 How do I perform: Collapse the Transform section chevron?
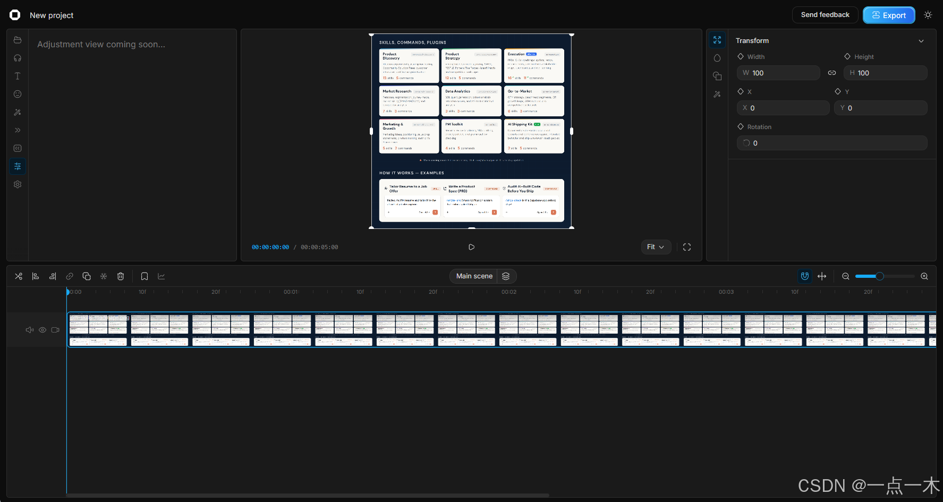pos(921,41)
